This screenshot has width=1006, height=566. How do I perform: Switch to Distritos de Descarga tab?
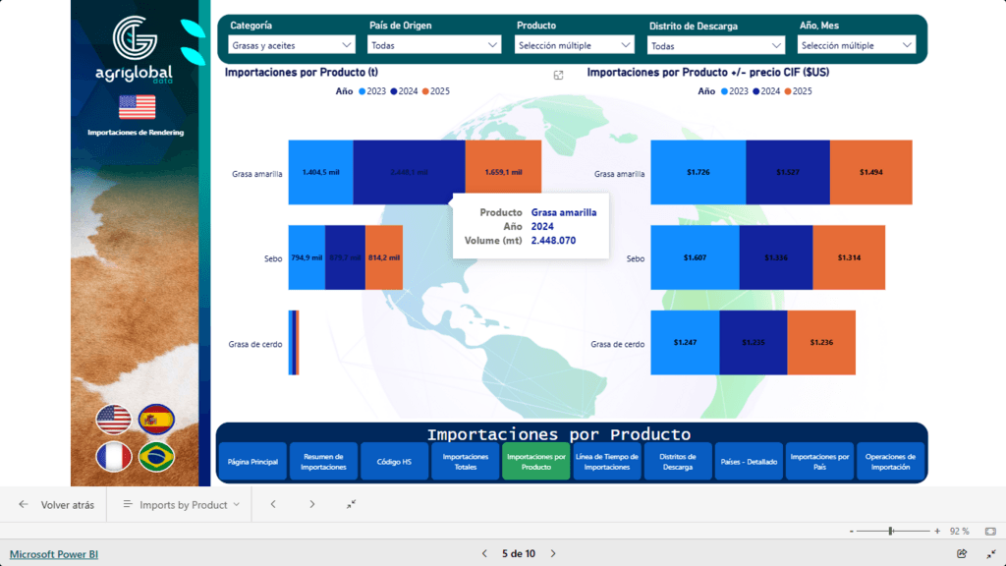click(x=678, y=462)
